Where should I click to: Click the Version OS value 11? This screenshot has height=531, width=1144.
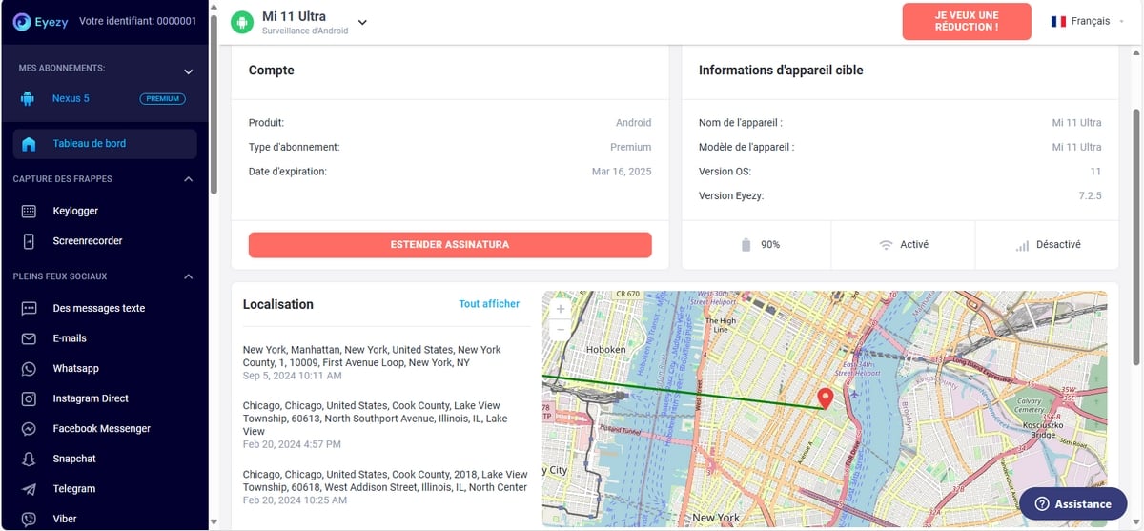point(1095,172)
